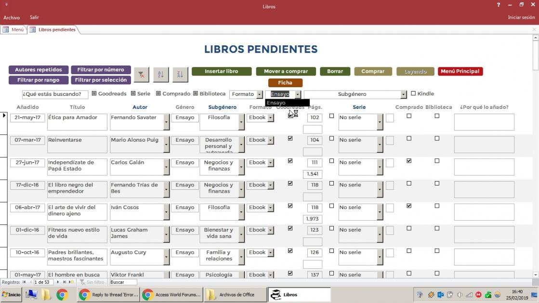Open the red M tray icon
539x303 pixels.
[x=478, y=295]
